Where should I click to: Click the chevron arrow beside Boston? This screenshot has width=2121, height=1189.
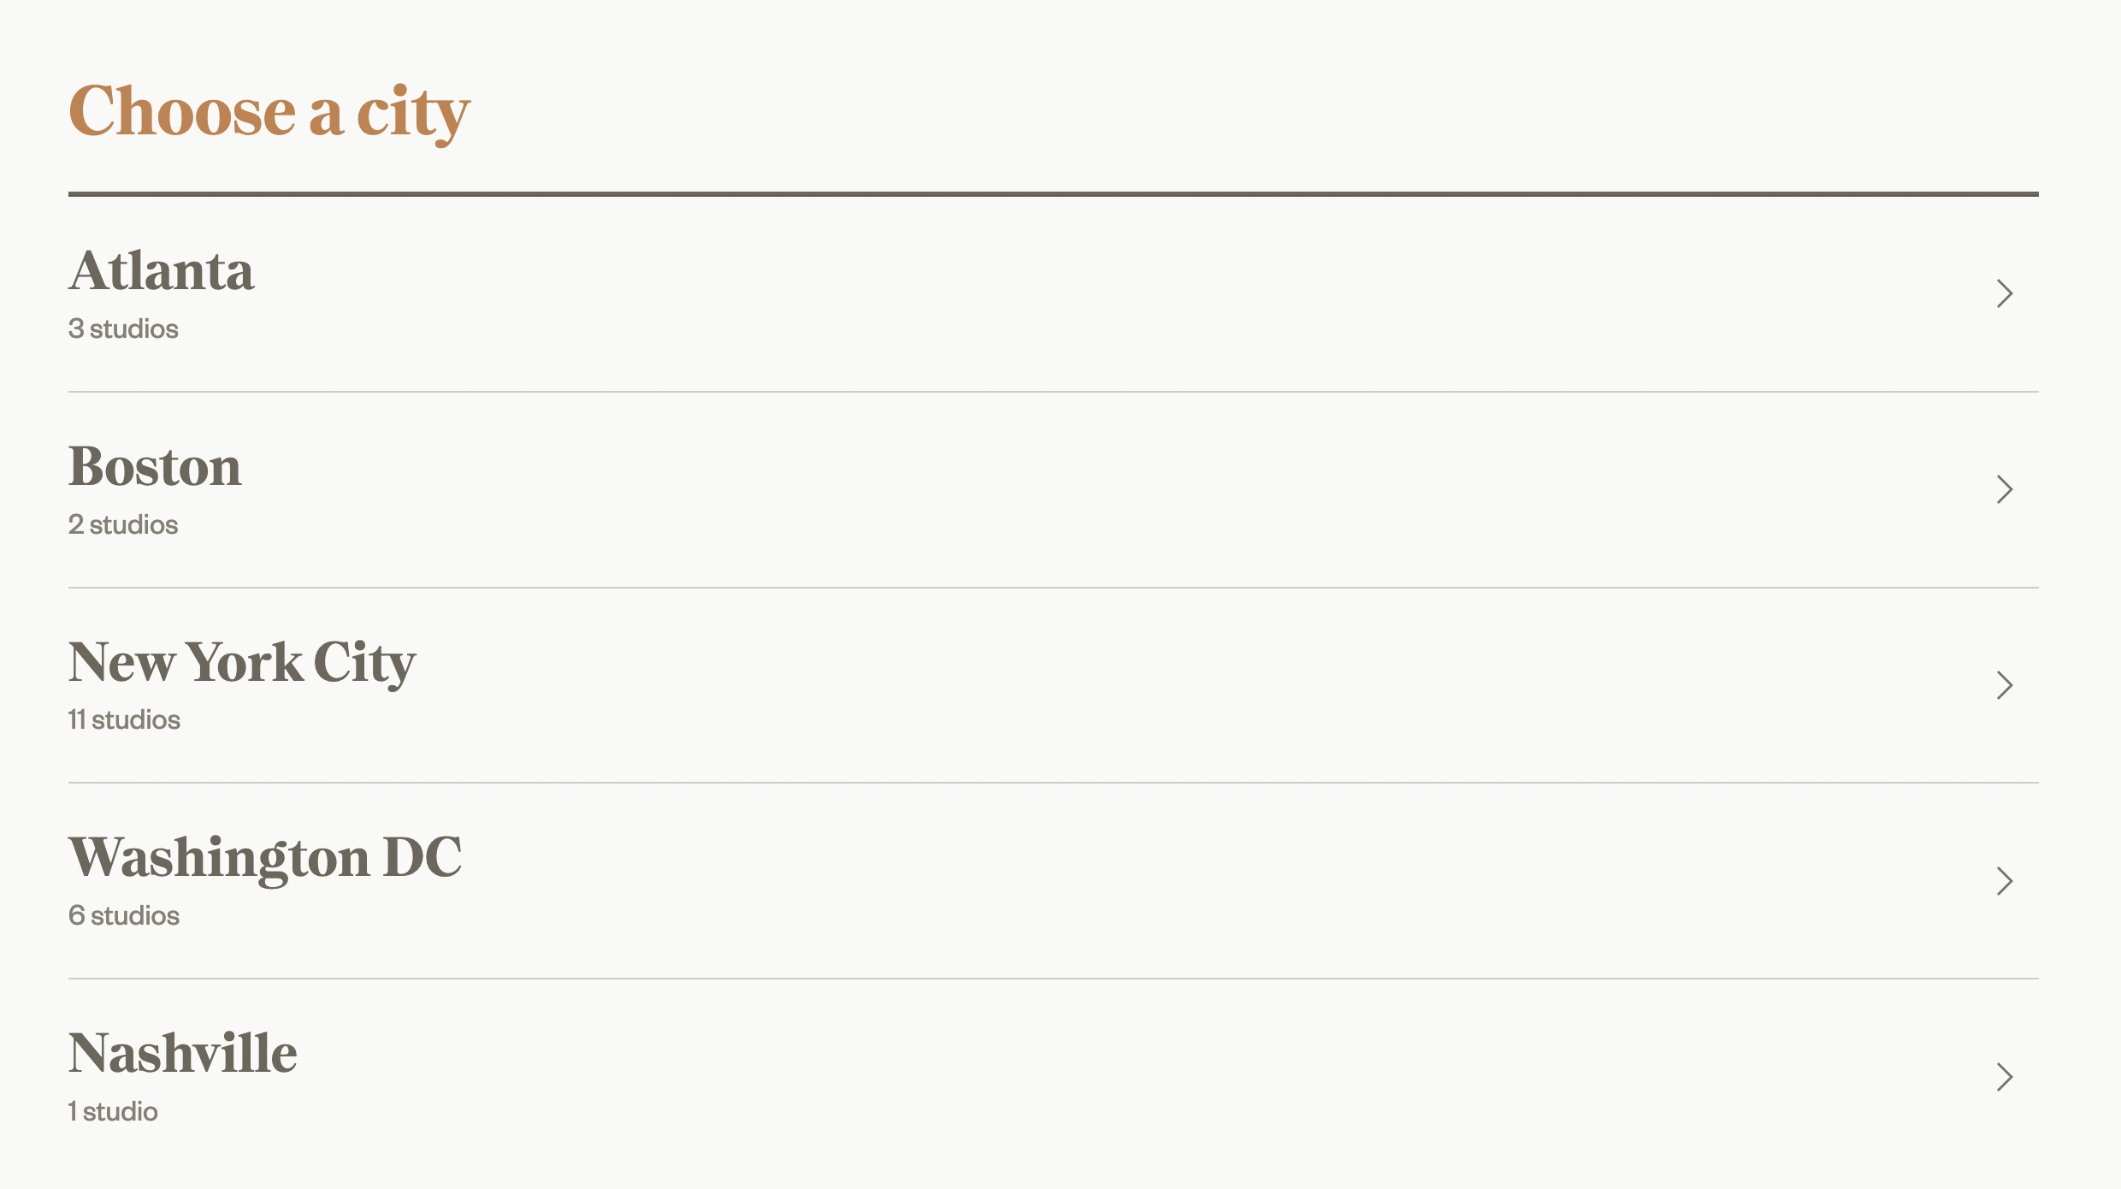tap(2005, 489)
